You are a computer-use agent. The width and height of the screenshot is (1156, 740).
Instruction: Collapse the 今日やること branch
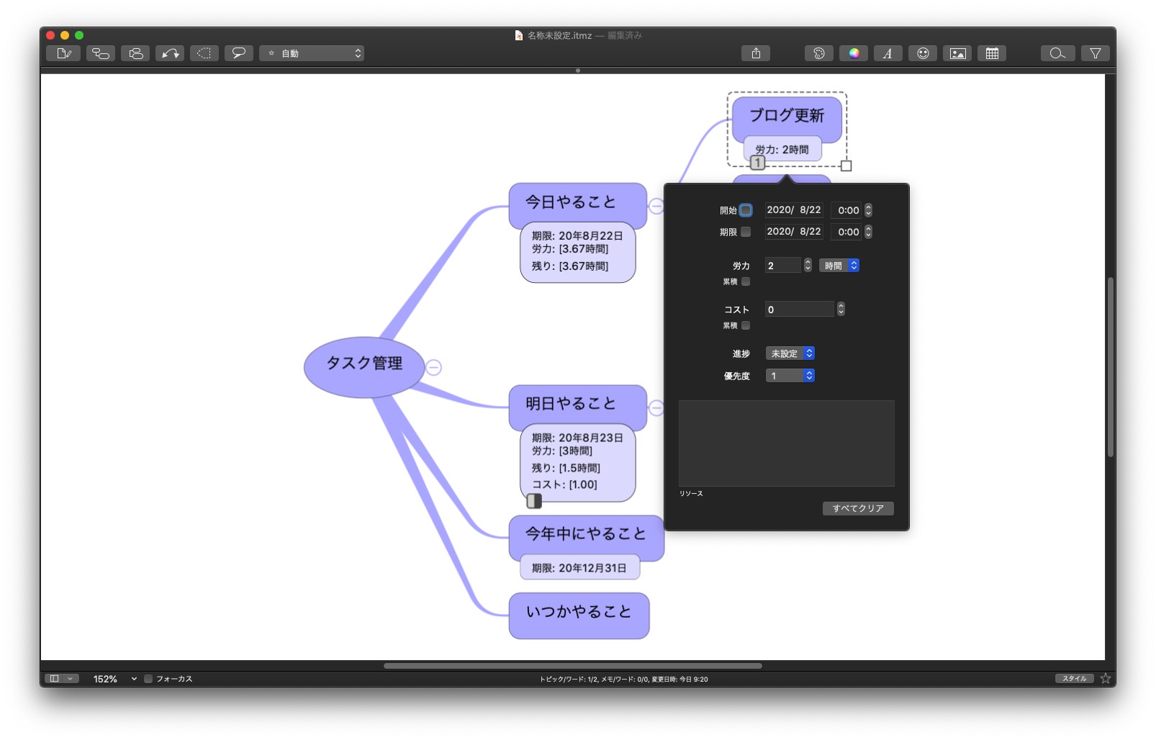click(657, 207)
